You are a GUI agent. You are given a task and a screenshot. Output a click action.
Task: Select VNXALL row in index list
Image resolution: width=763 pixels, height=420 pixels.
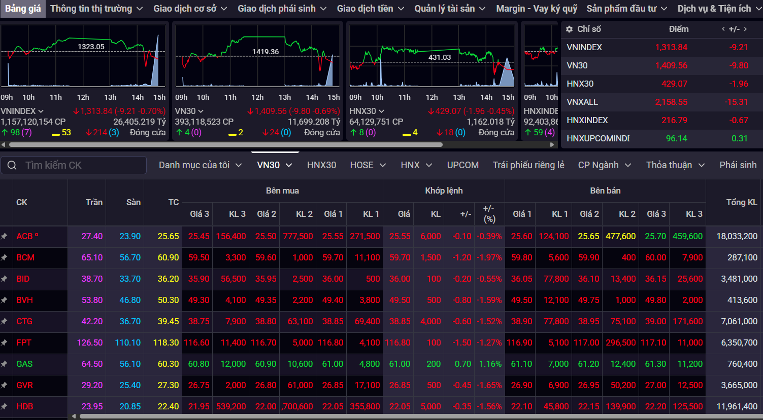(661, 102)
